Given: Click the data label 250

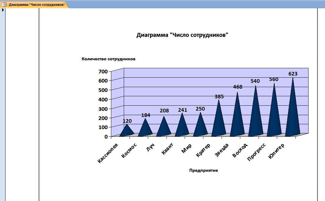Looking at the screenshot, I should 200,109.
